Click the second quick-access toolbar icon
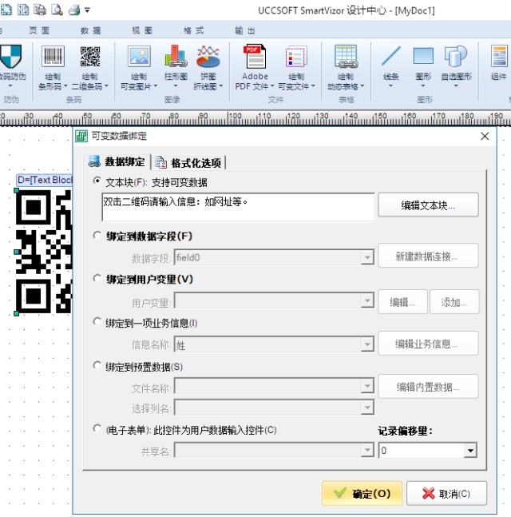This screenshot has width=511, height=517. [x=23, y=10]
